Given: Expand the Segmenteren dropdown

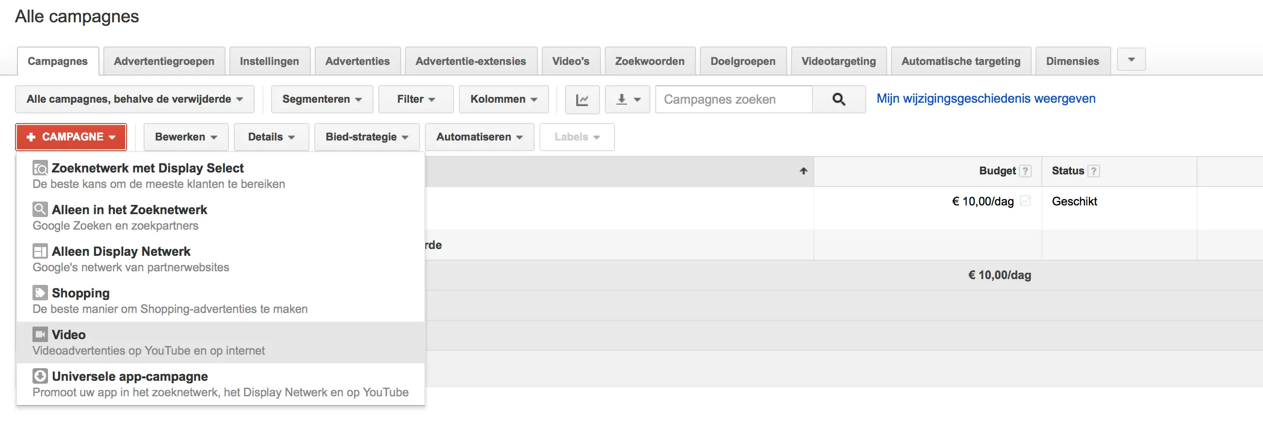Looking at the screenshot, I should click(x=322, y=99).
